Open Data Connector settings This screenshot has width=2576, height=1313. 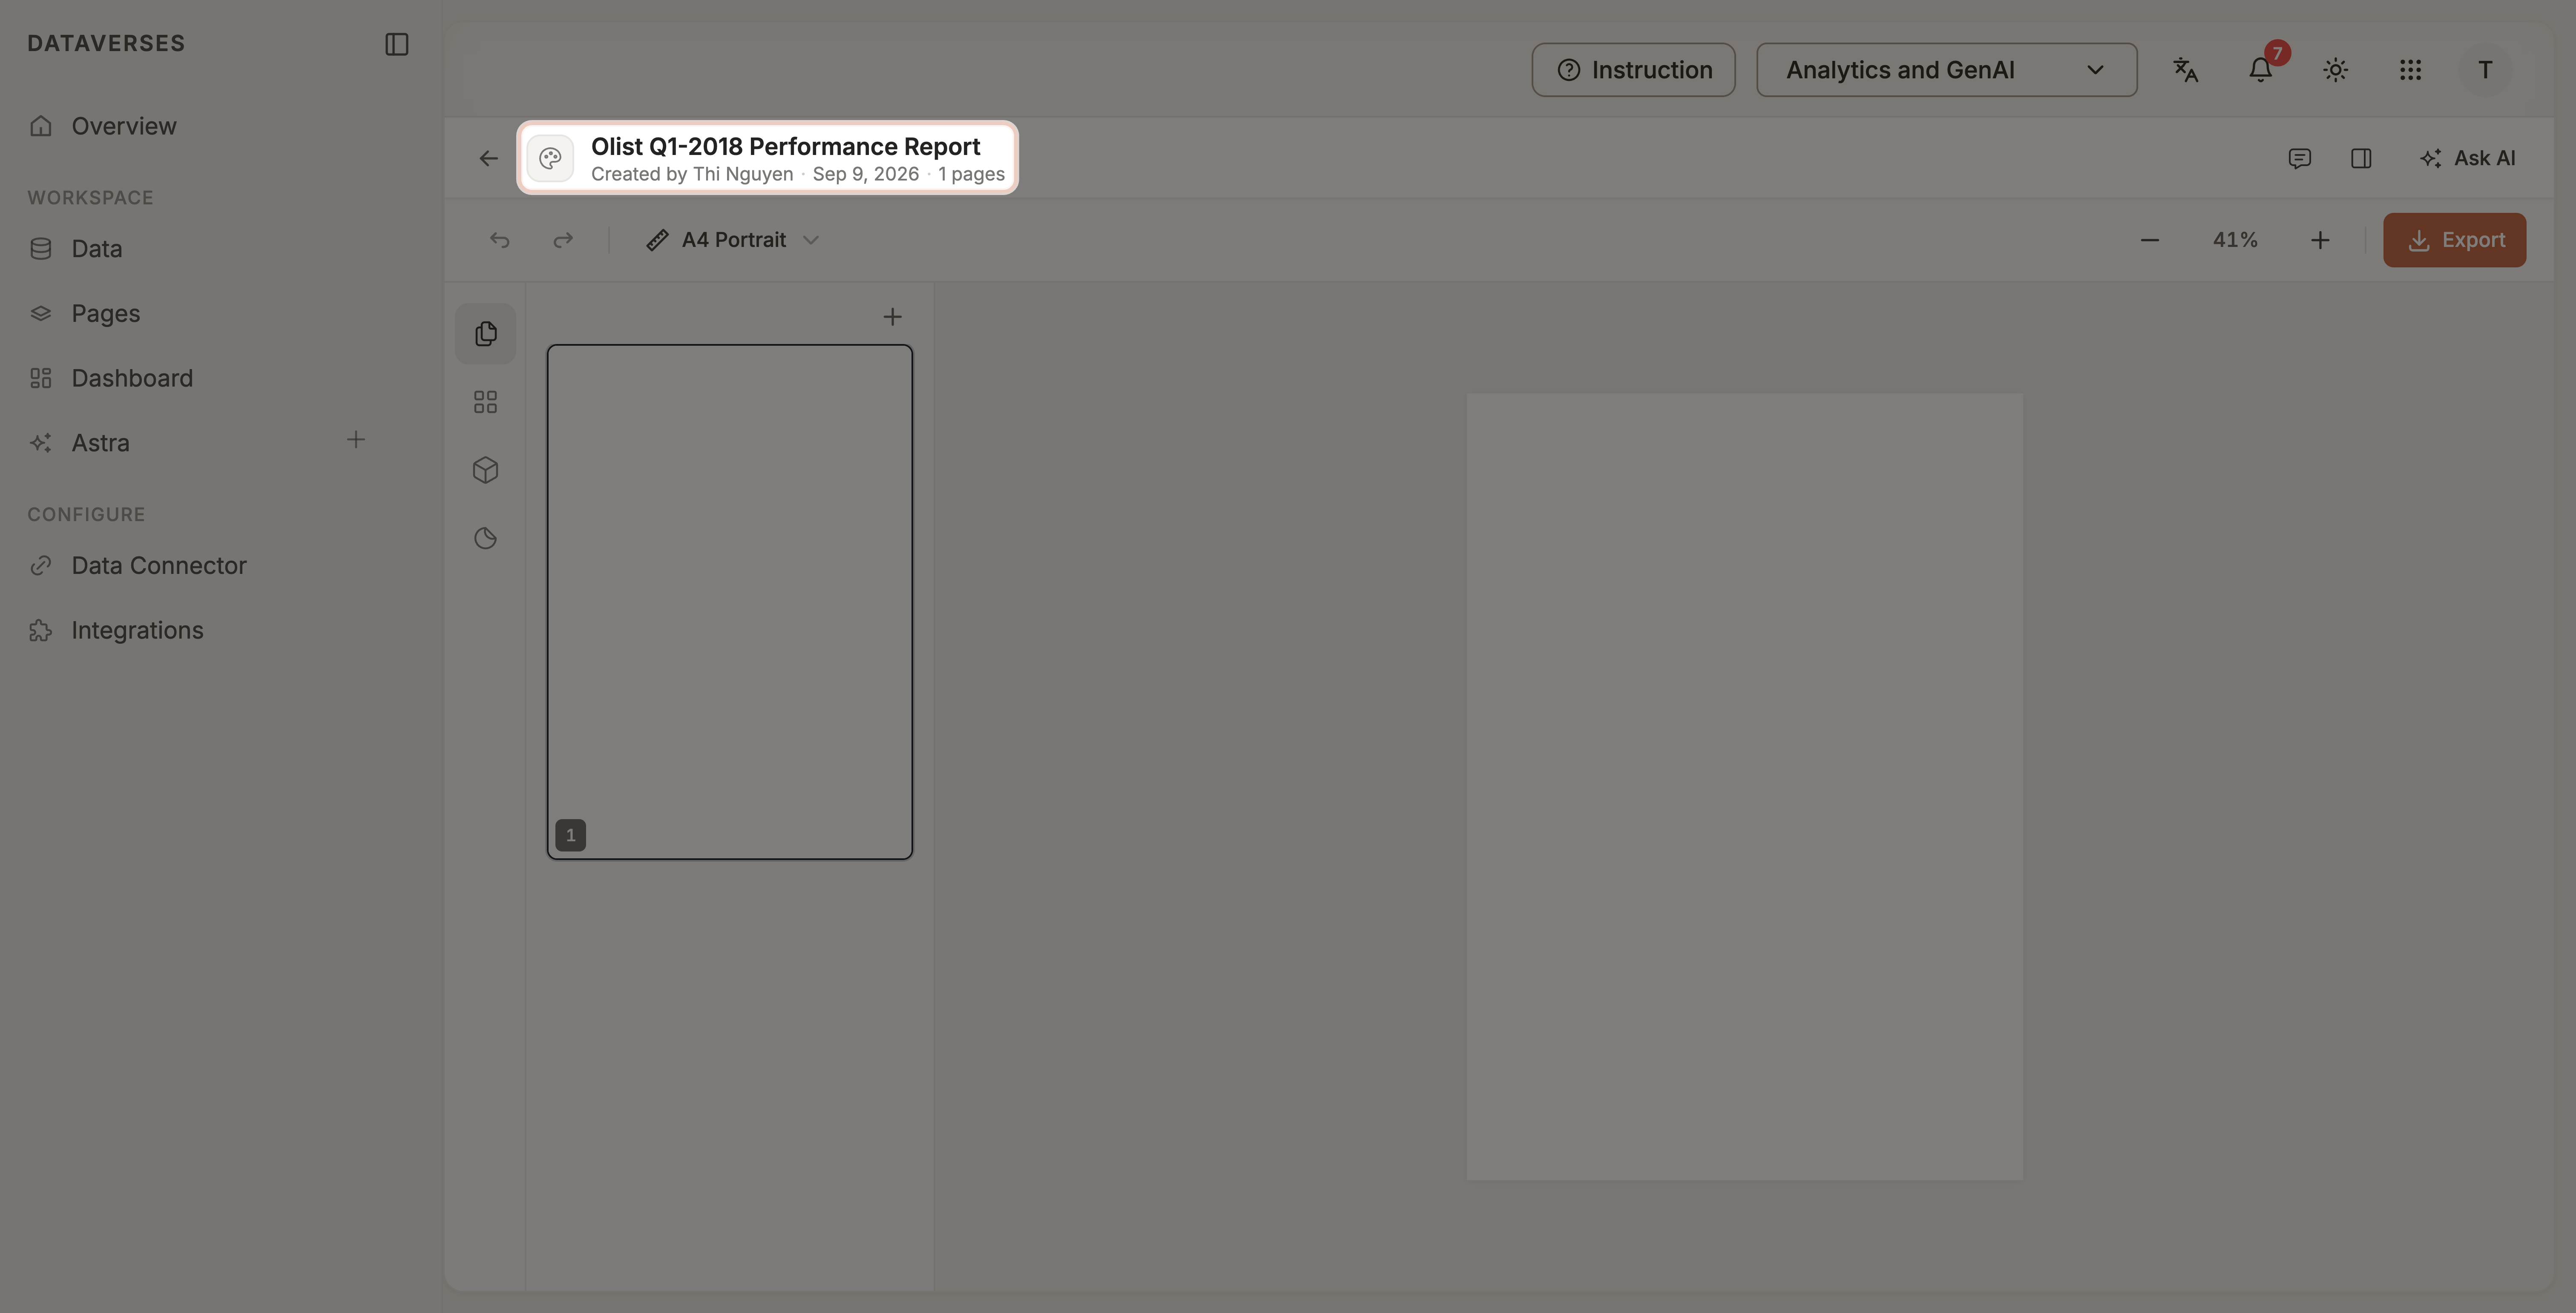158,565
